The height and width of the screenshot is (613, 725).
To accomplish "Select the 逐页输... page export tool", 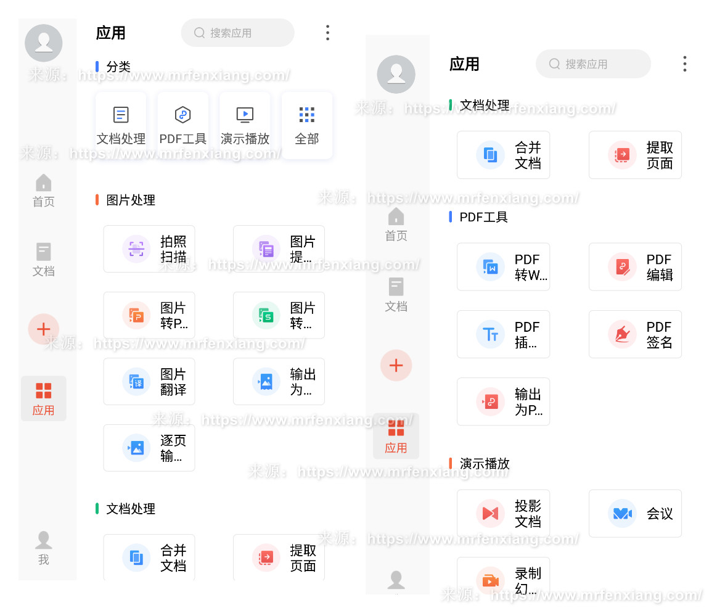I will (x=149, y=448).
